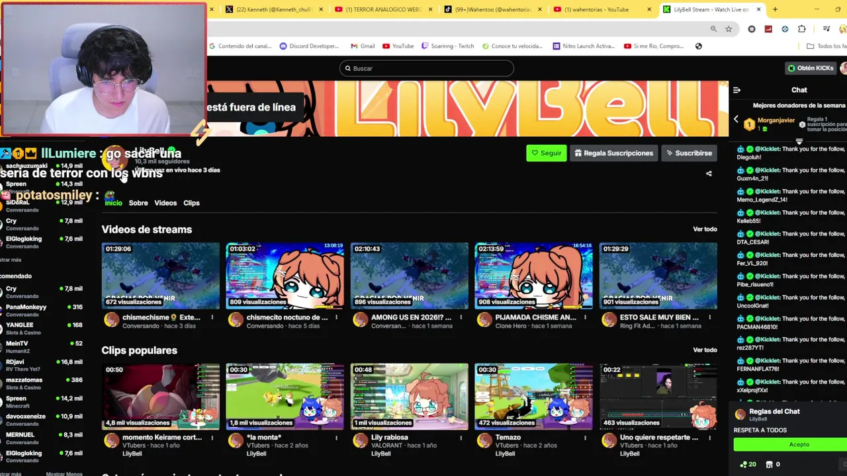Close the TERROR ANALOGICO tab
The image size is (847, 476).
point(431,9)
